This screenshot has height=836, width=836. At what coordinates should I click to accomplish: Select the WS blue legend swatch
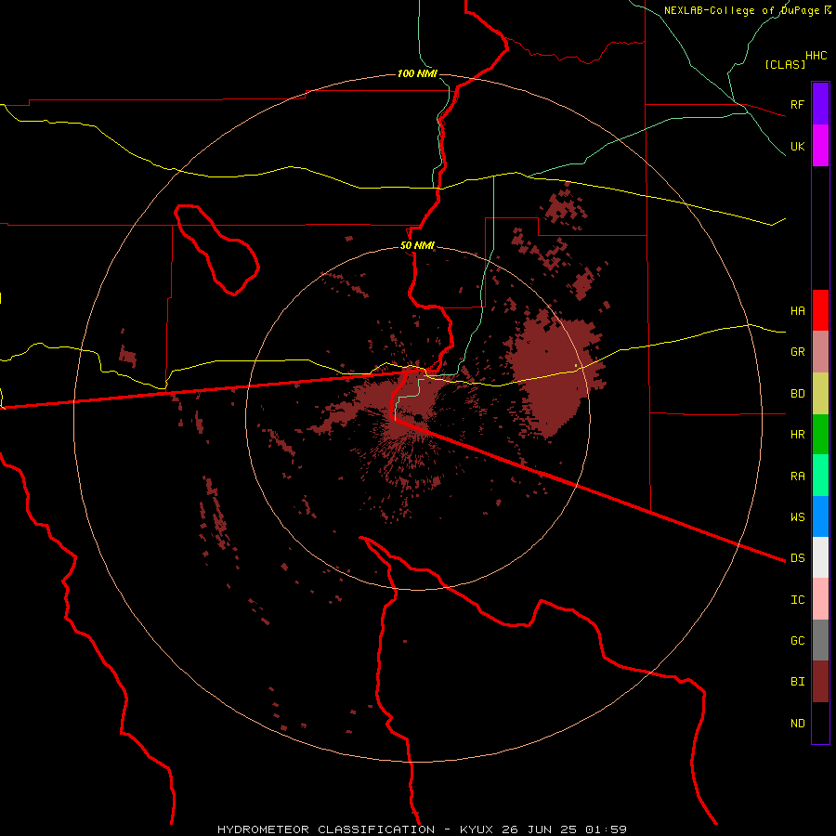(820, 516)
